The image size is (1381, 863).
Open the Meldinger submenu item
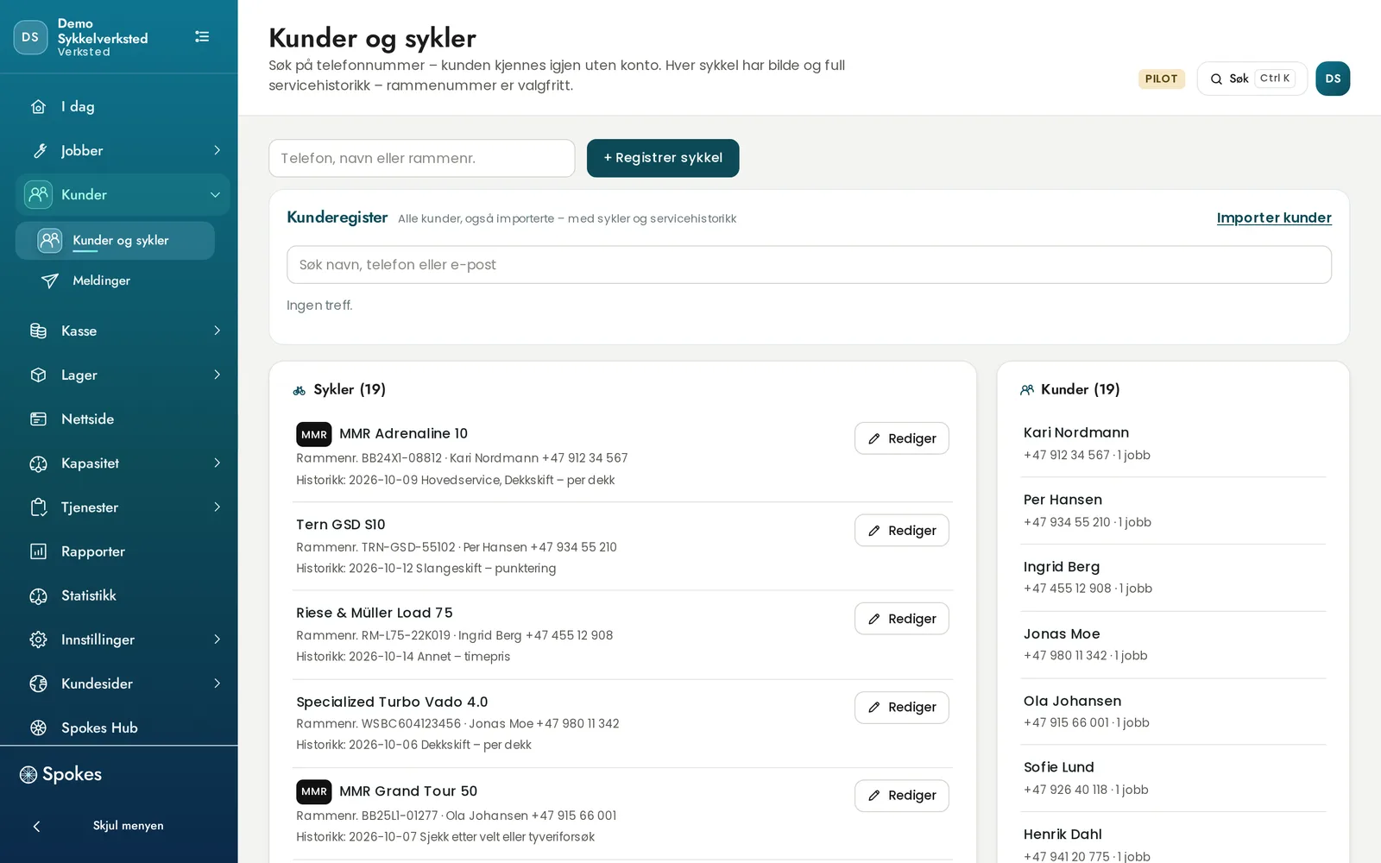pos(115,280)
